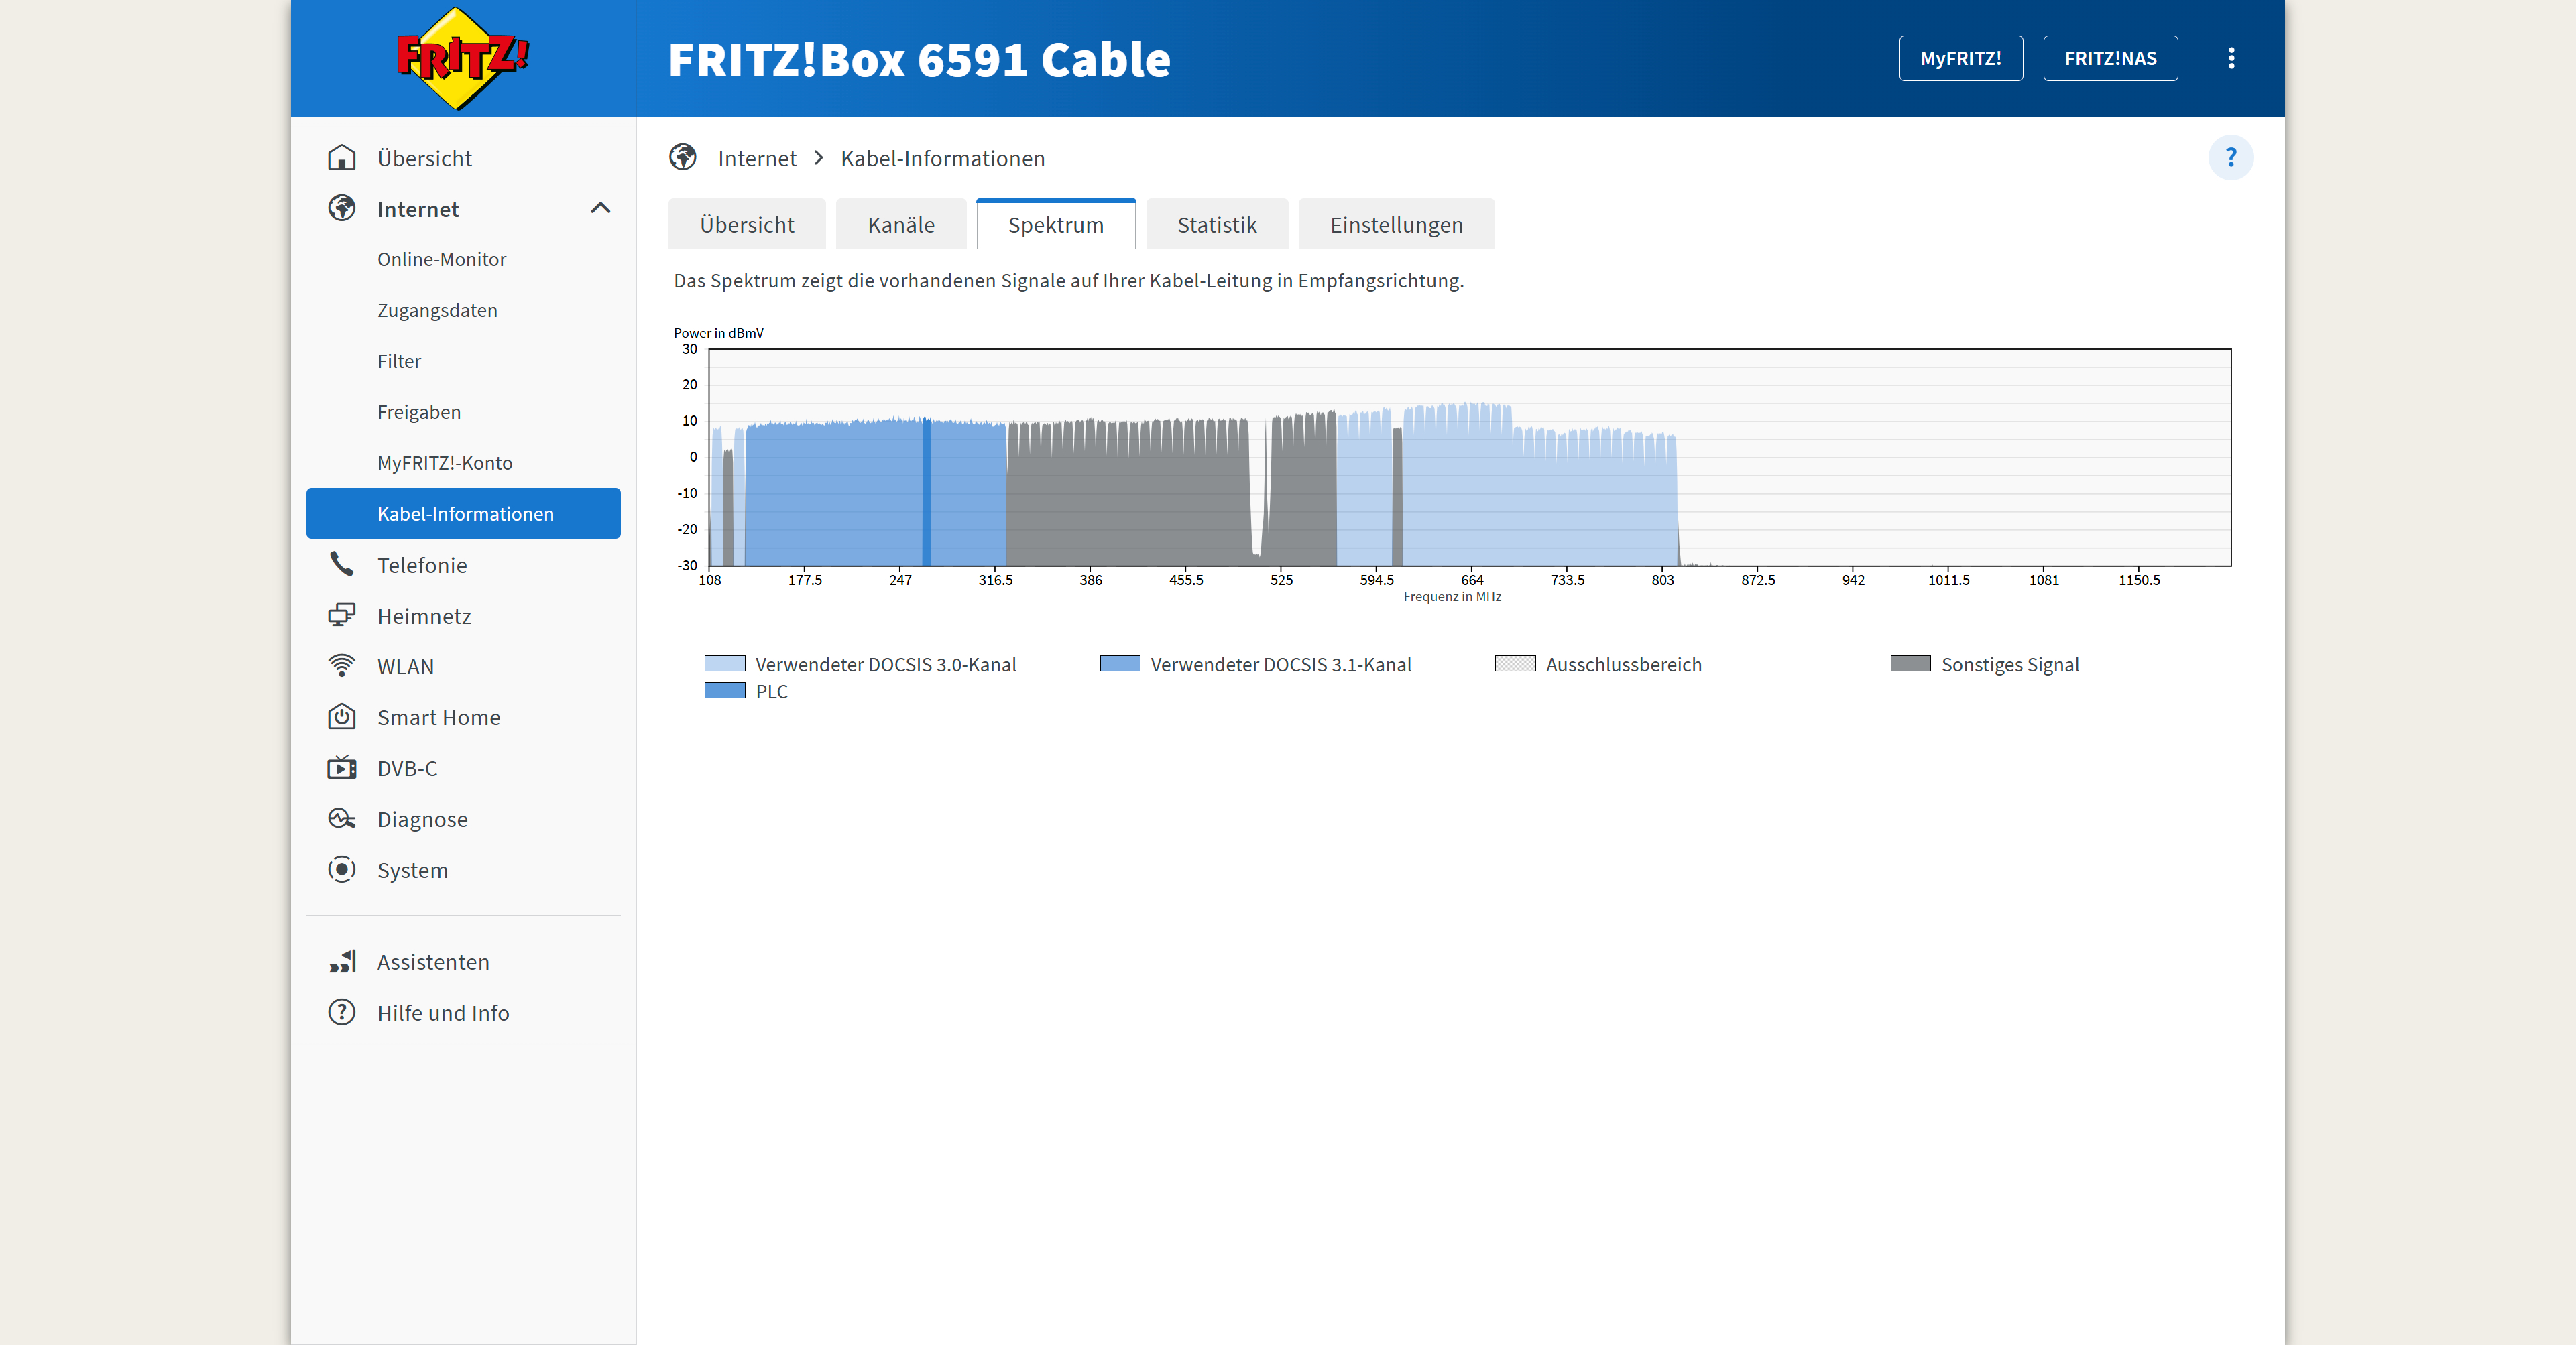
Task: Click the Smart Home power icon
Action: click(341, 716)
